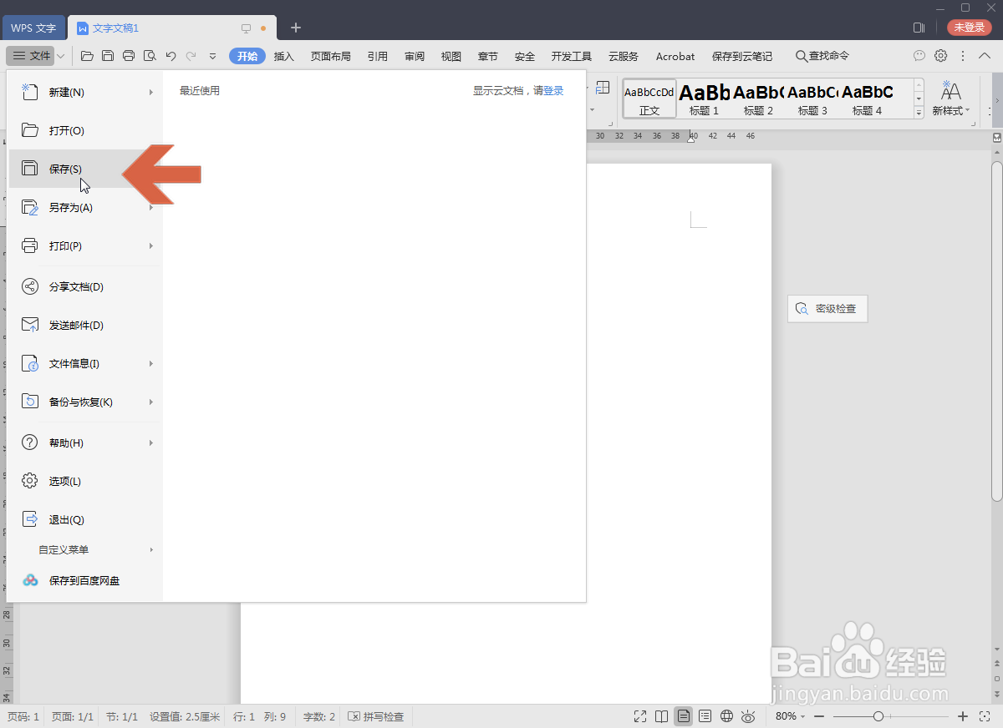The width and height of the screenshot is (1003, 728).
Task: Click the settings gear icon in ribbon bar
Action: click(x=941, y=56)
